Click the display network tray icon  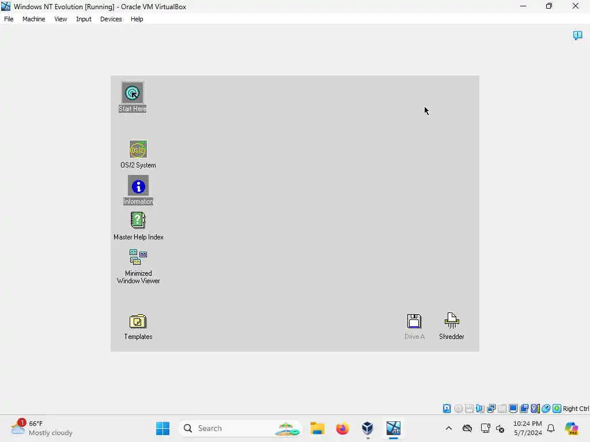tap(485, 428)
